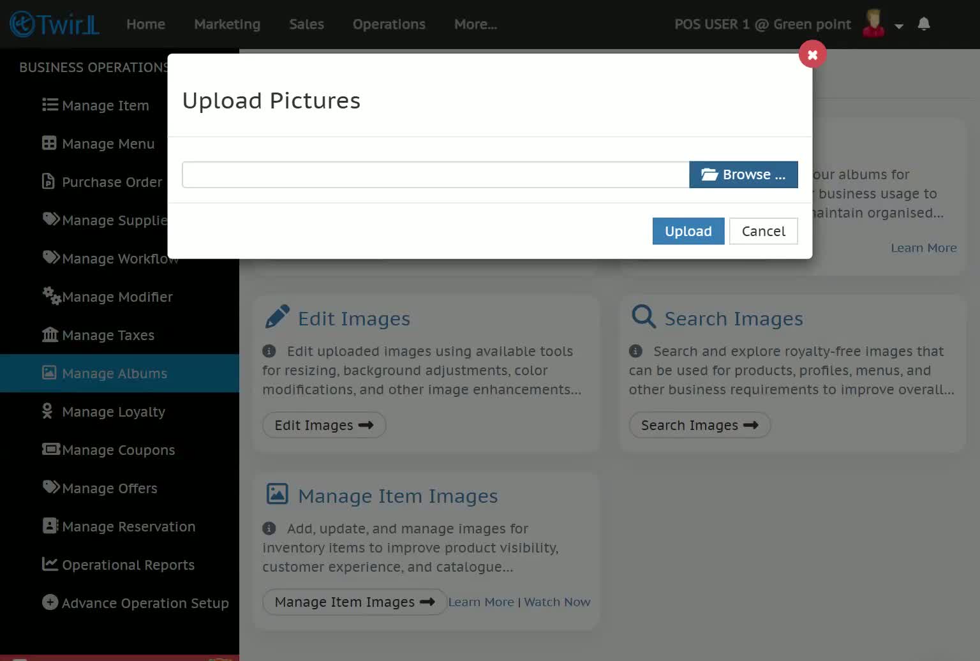Click the blue Upload button

[x=688, y=231]
